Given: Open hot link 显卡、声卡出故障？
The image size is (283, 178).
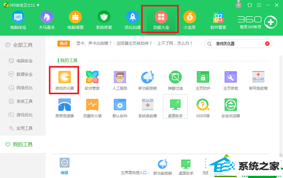Looking at the screenshot, I should tap(94, 43).
